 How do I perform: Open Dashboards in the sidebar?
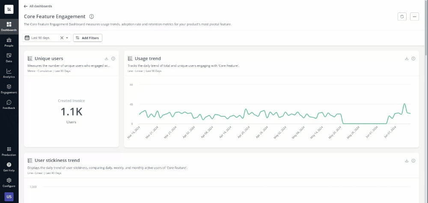point(9,26)
